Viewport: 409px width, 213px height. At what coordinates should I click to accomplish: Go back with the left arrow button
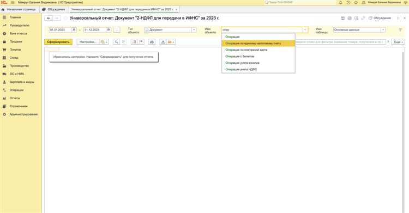49,19
